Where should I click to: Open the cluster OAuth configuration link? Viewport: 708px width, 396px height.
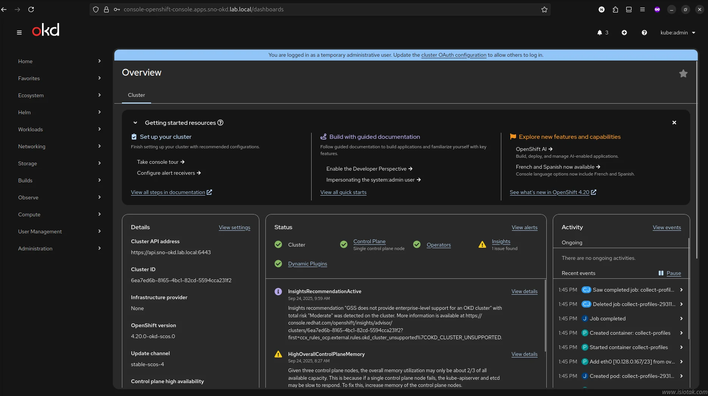pos(454,55)
